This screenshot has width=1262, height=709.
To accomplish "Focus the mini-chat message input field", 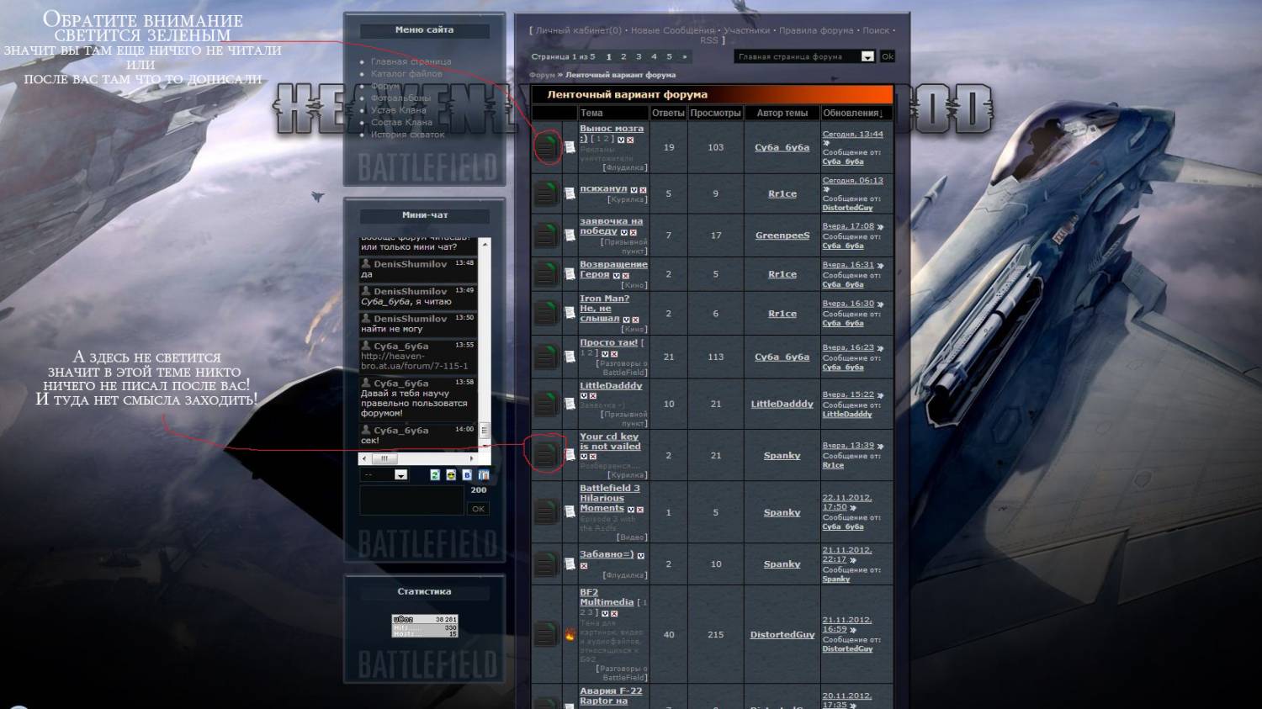I will point(411,500).
